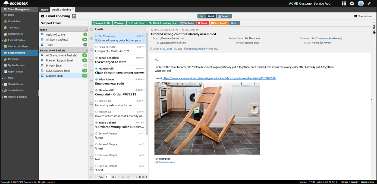The width and height of the screenshot is (377, 184).
Task: Uncheck the Pat Thompson email checkbox
Action: point(92,39)
